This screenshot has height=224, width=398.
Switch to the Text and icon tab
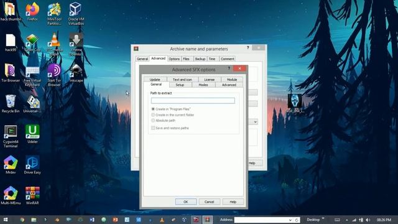pyautogui.click(x=182, y=80)
